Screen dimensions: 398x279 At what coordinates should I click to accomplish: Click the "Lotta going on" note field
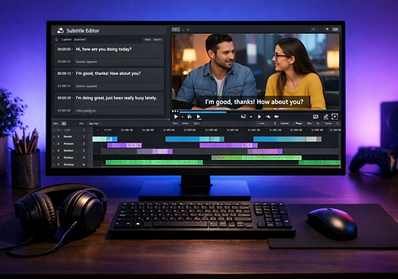[x=118, y=111]
